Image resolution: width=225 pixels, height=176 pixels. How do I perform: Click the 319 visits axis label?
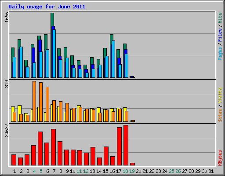(x=7, y=84)
